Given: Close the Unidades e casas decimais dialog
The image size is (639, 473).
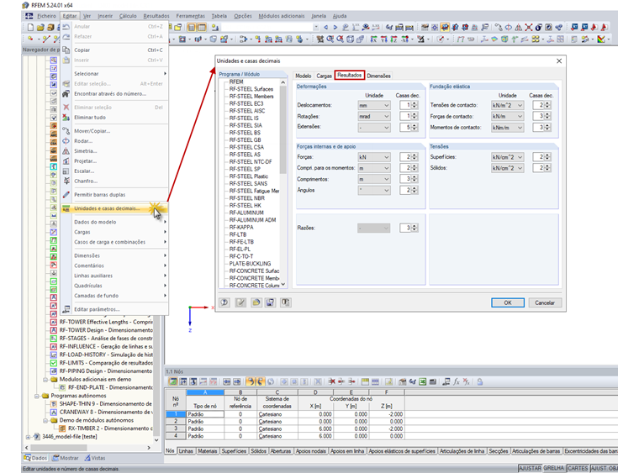Looking at the screenshot, I should [x=559, y=61].
